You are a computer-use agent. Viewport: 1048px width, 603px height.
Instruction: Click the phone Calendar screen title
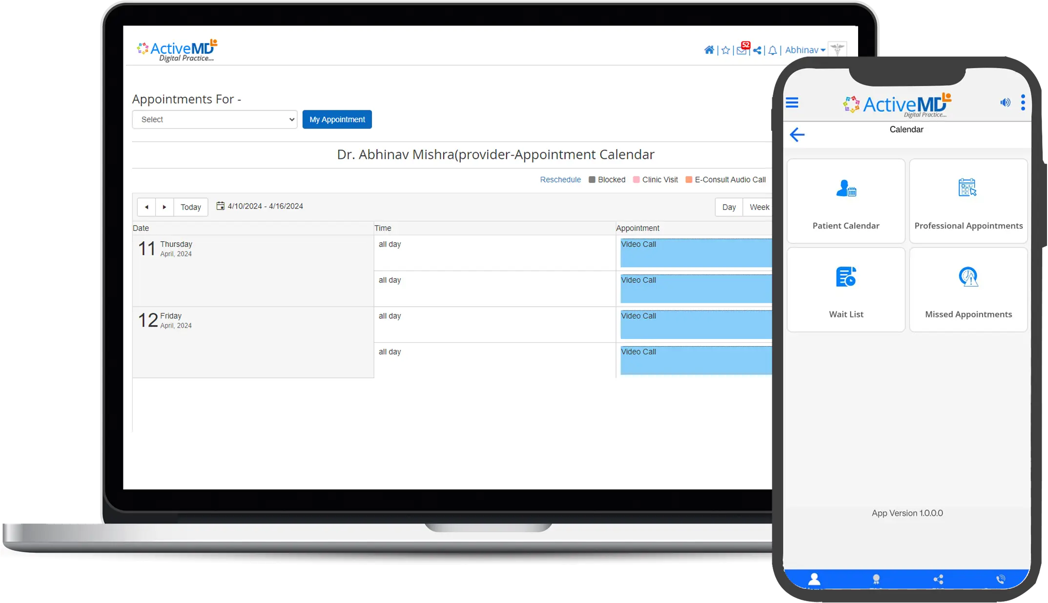tap(906, 129)
